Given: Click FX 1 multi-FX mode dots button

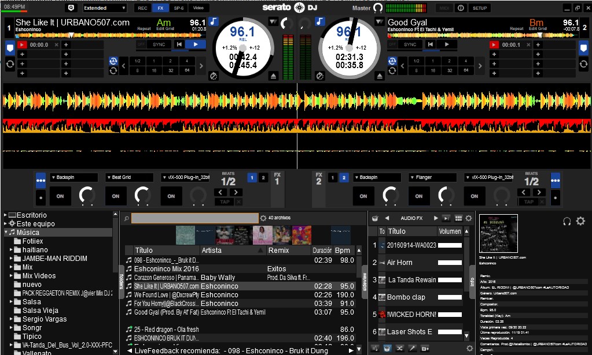Looking at the screenshot, I should click(x=41, y=181).
